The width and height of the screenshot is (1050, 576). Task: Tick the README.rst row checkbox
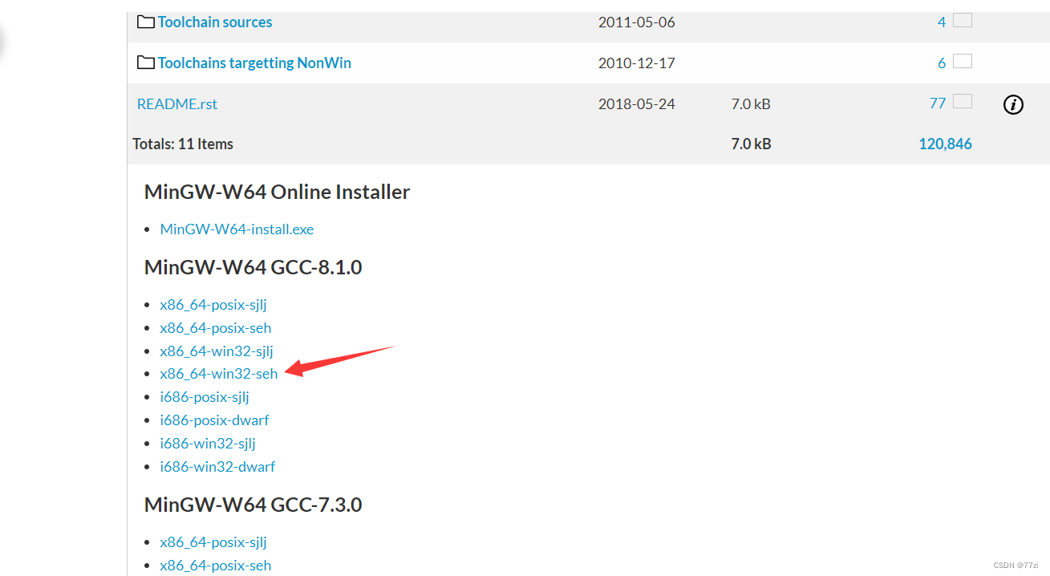[963, 101]
